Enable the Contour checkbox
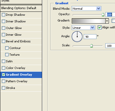 click(x=7, y=48)
